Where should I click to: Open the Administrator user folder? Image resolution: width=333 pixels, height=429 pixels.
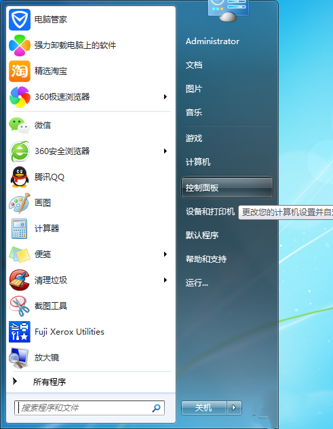tap(212, 41)
